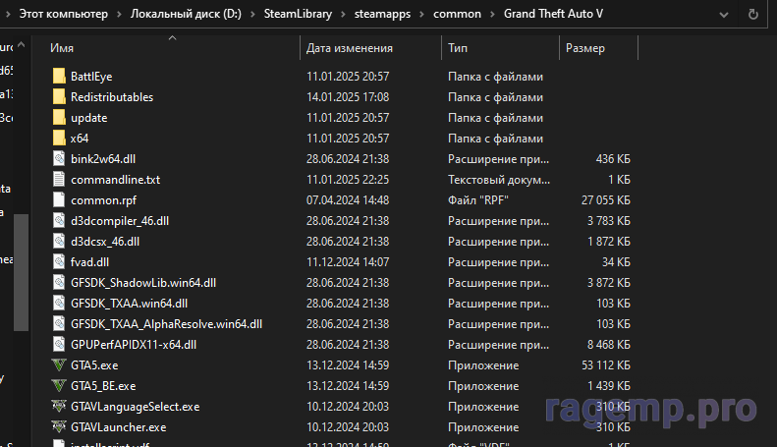Expand the chevron after Этот компьютер
The height and width of the screenshot is (447, 777).
click(x=120, y=15)
